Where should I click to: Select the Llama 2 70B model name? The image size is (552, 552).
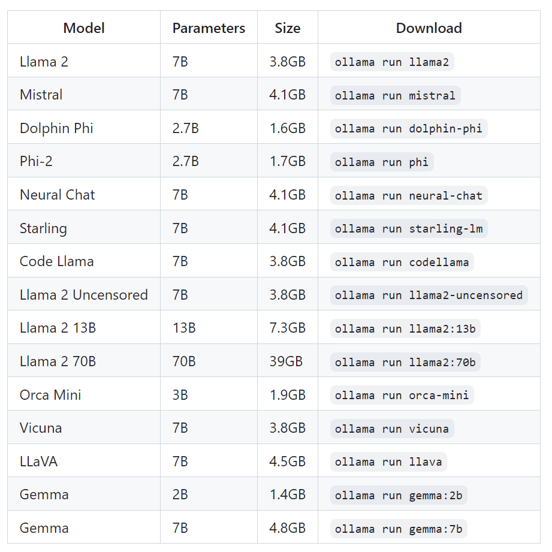[x=58, y=361]
